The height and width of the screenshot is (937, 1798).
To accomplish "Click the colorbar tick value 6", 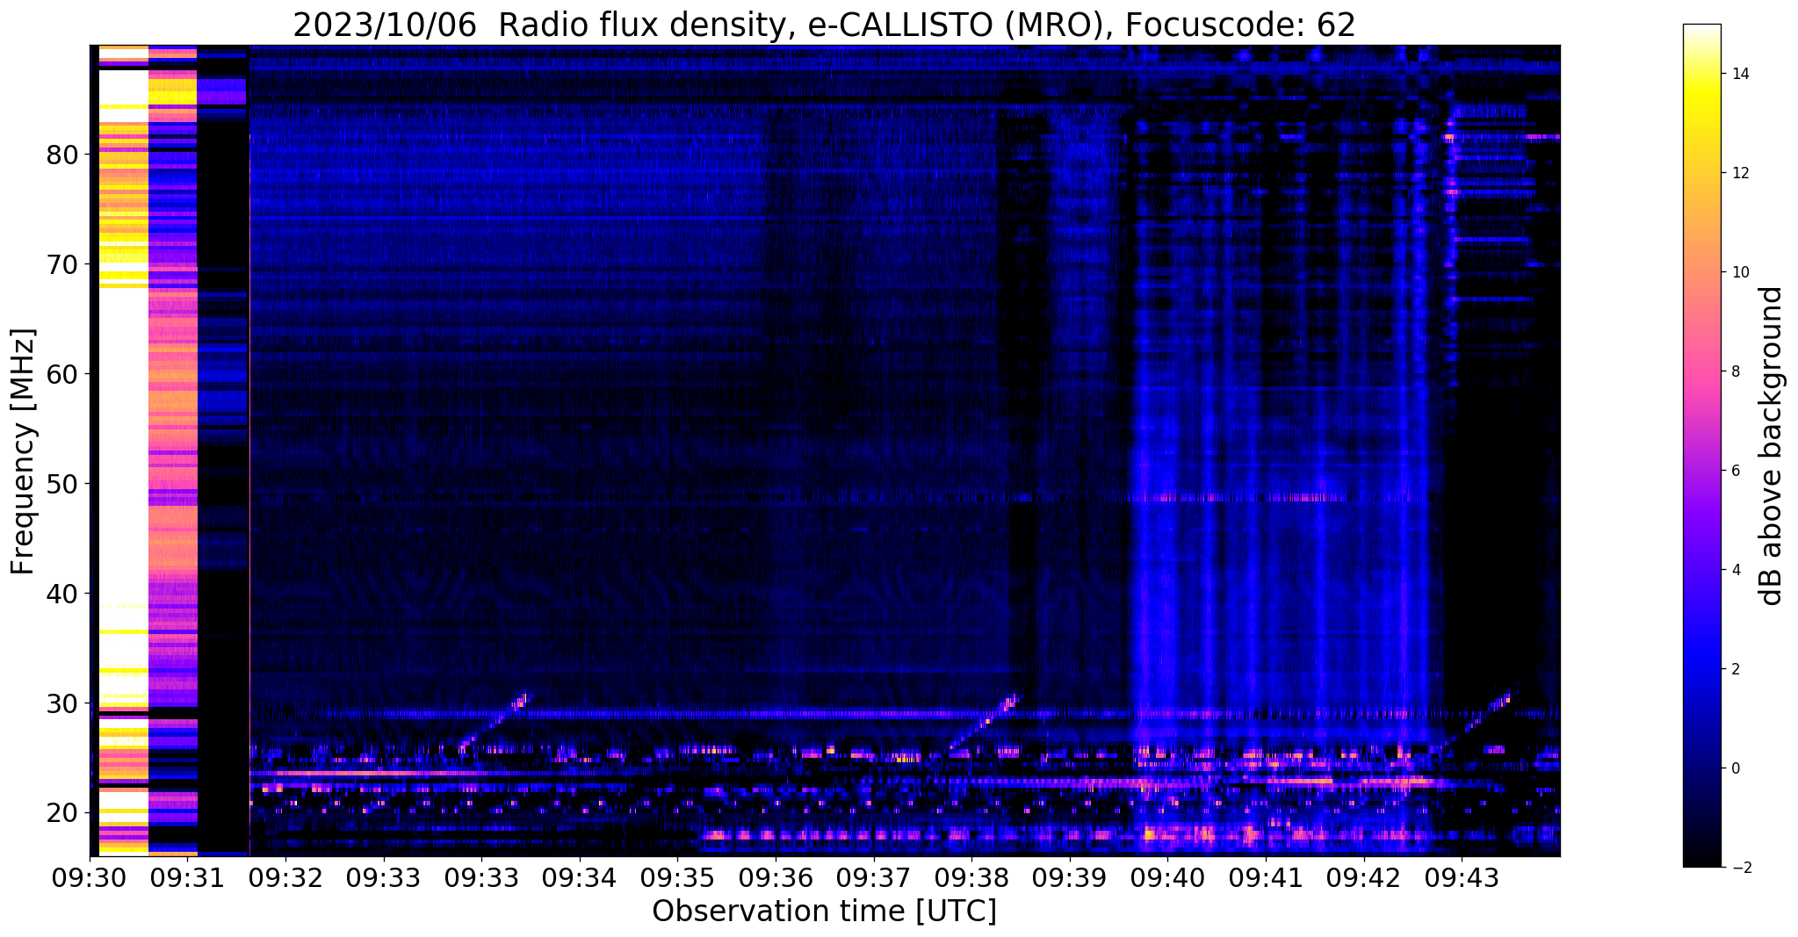I will (1735, 471).
